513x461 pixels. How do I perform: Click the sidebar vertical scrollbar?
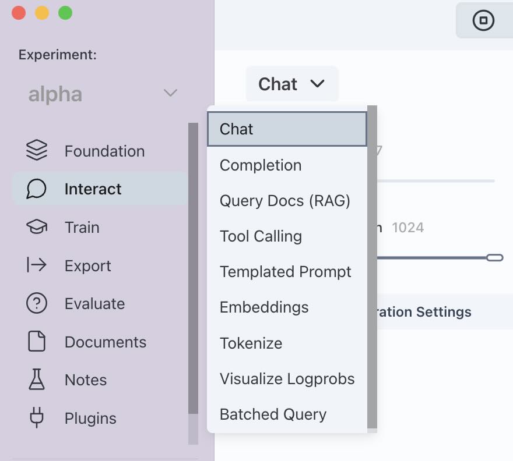pos(193,268)
